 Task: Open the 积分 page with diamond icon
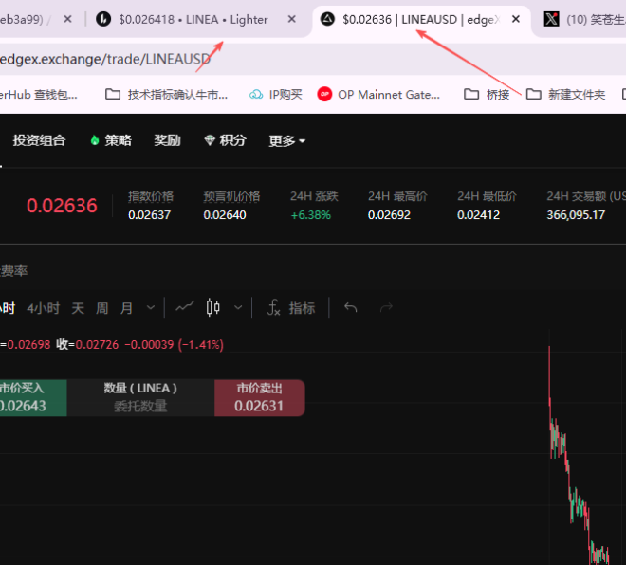(x=225, y=140)
